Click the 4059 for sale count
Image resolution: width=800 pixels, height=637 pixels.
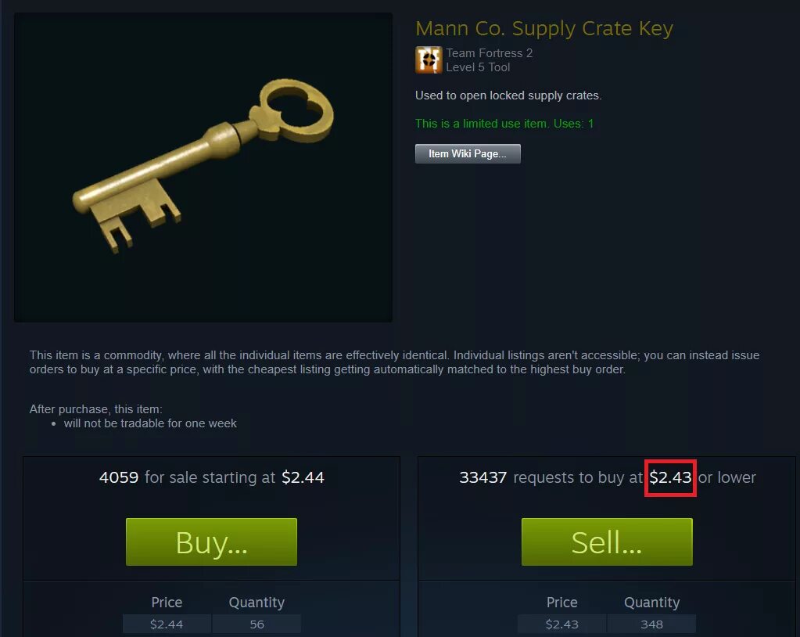coord(119,477)
